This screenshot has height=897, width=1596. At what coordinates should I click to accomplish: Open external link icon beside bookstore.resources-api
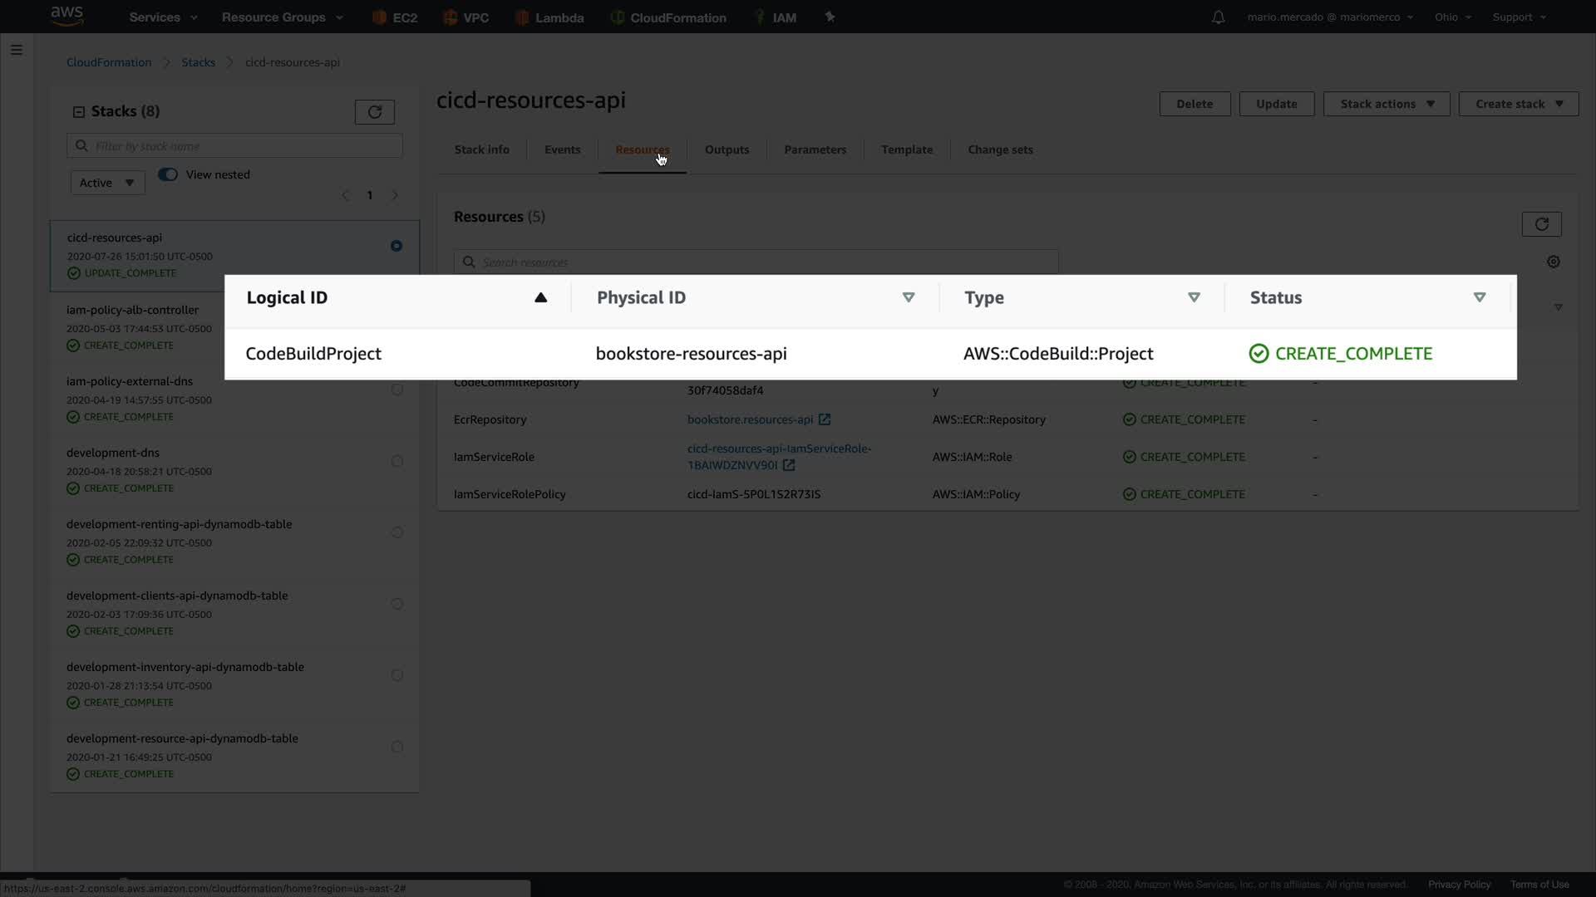tap(824, 420)
